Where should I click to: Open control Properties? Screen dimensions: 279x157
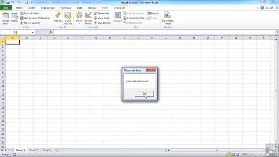point(102,14)
